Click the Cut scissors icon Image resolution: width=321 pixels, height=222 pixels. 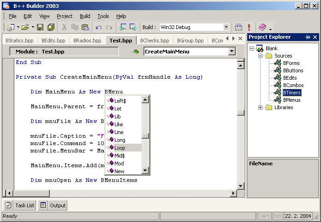tap(64, 27)
